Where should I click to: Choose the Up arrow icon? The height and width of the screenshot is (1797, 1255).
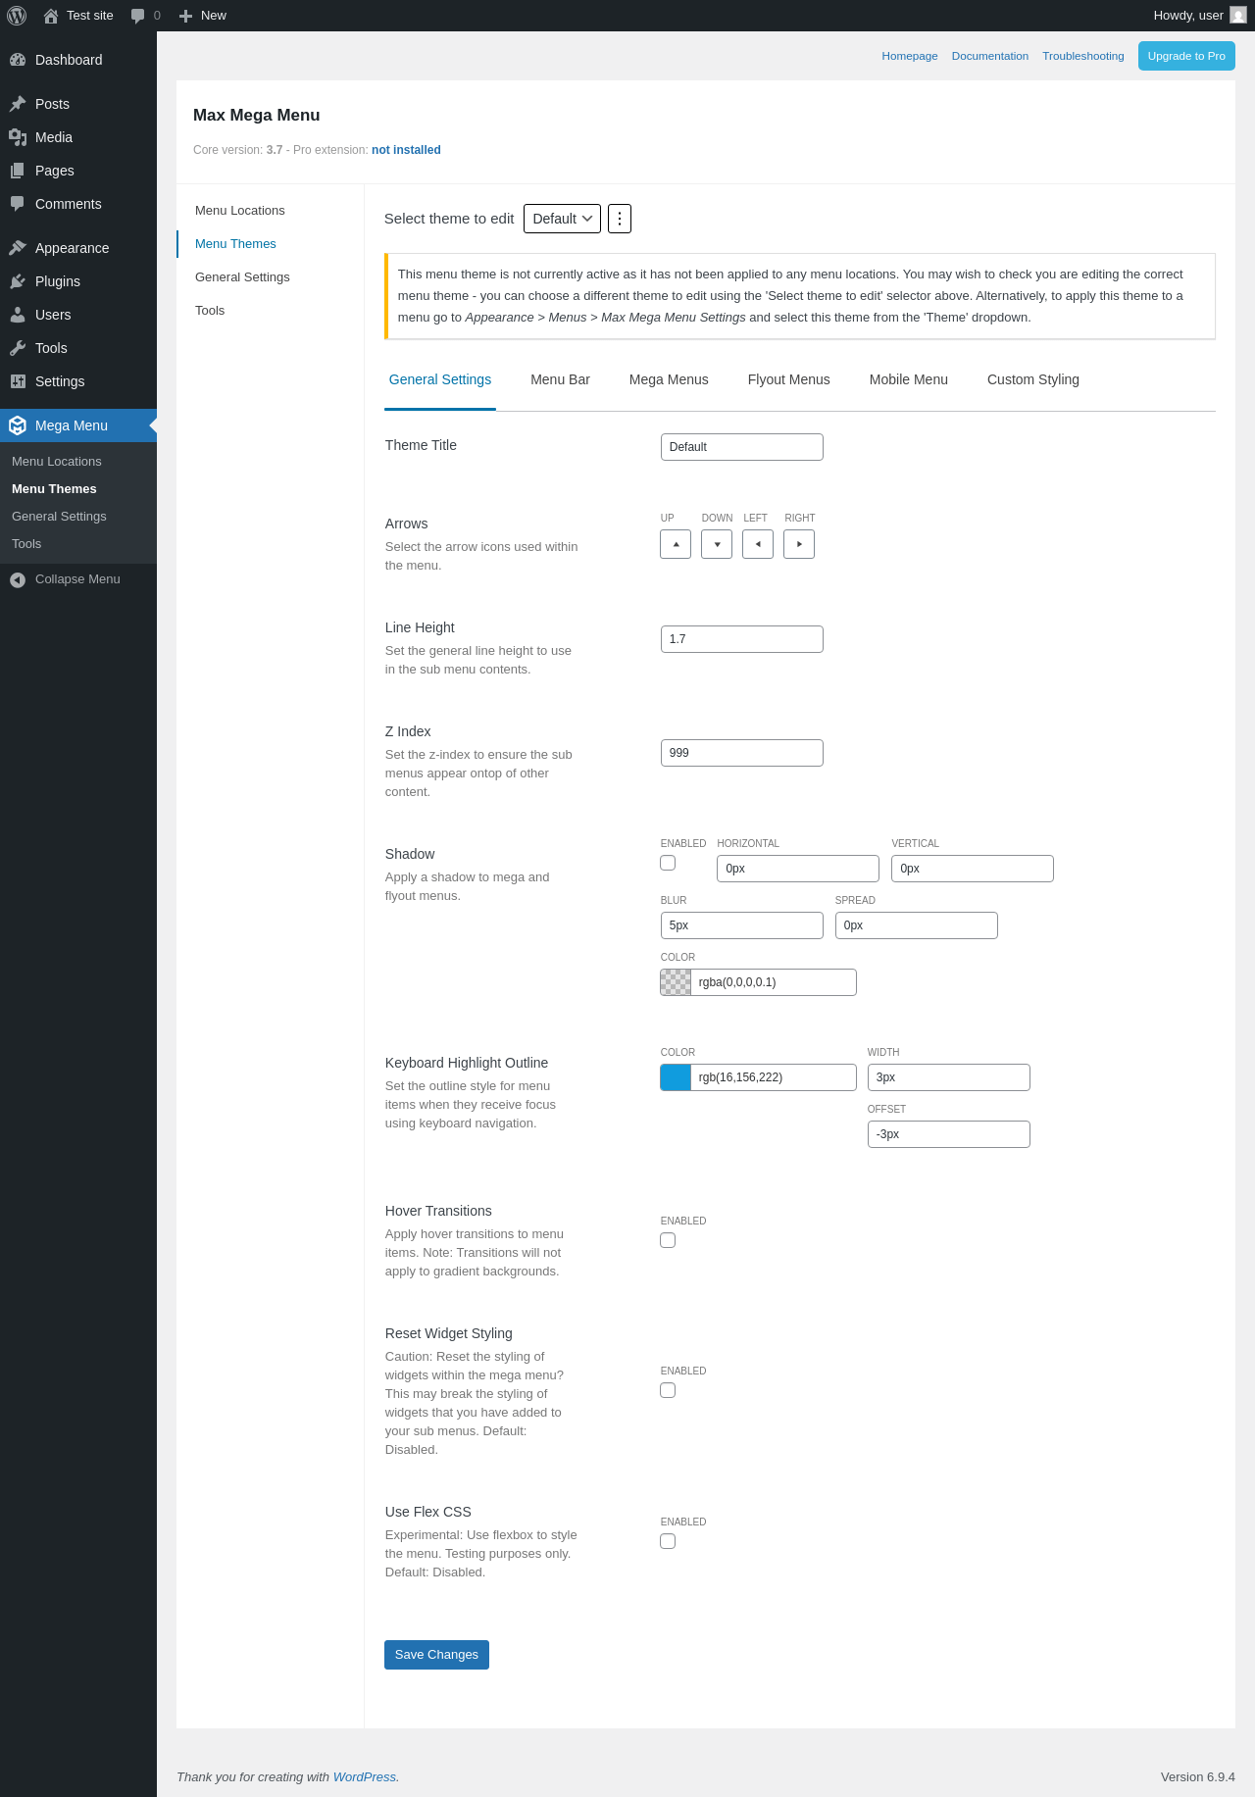pos(676,544)
